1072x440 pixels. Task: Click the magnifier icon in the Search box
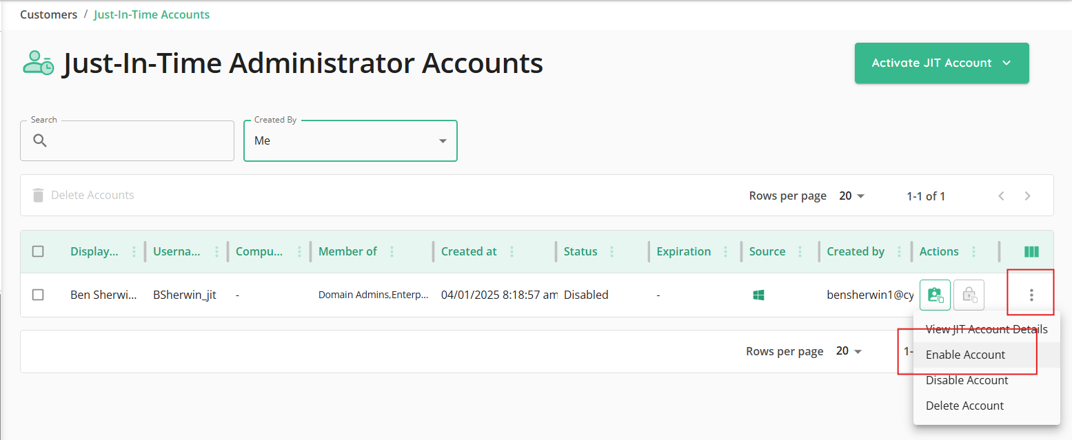click(40, 141)
